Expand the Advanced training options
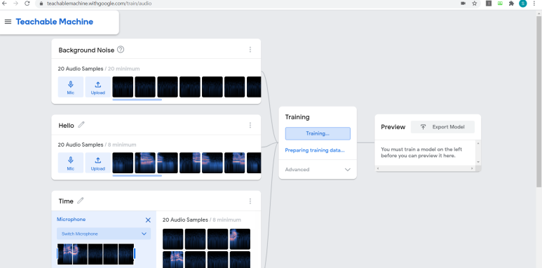Screen dimensions: 542x268 tap(318, 170)
